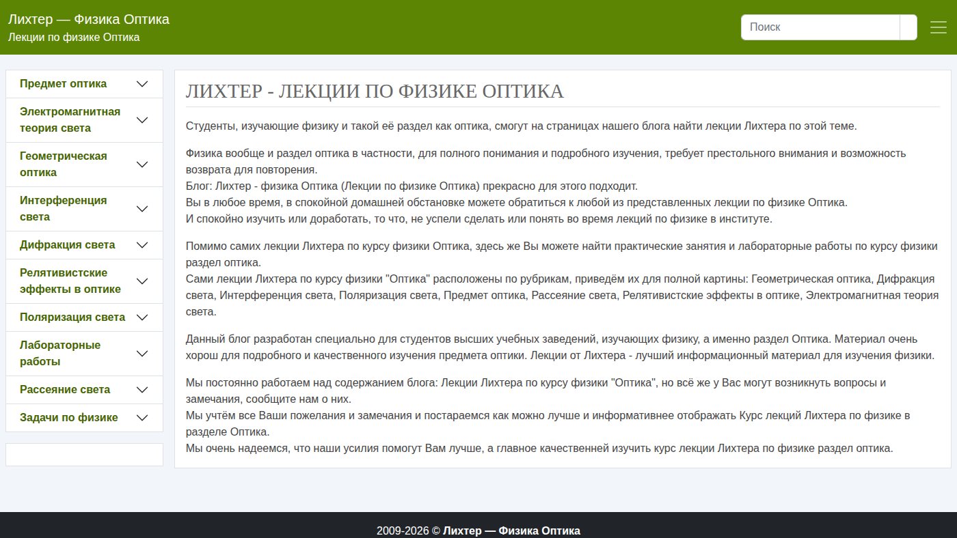Viewport: 957px width, 538px height.
Task: Expand the Геометрическая оптика chevron
Action: pos(142,165)
